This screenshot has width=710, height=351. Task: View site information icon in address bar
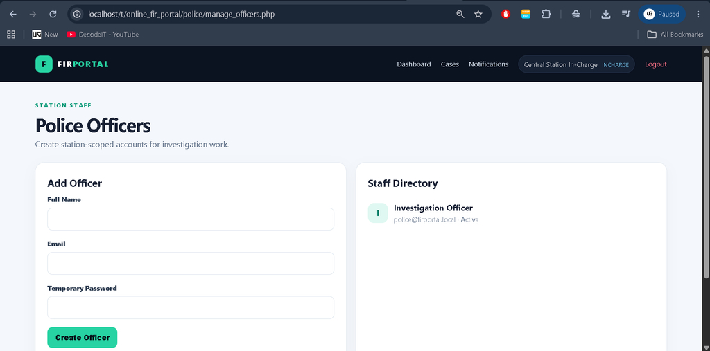pyautogui.click(x=77, y=14)
